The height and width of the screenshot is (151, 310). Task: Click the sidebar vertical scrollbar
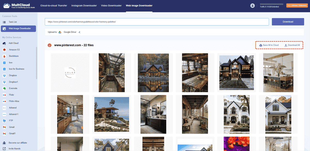point(37,63)
